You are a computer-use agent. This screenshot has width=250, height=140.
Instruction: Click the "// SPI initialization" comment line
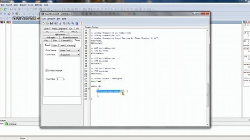coord(103,58)
